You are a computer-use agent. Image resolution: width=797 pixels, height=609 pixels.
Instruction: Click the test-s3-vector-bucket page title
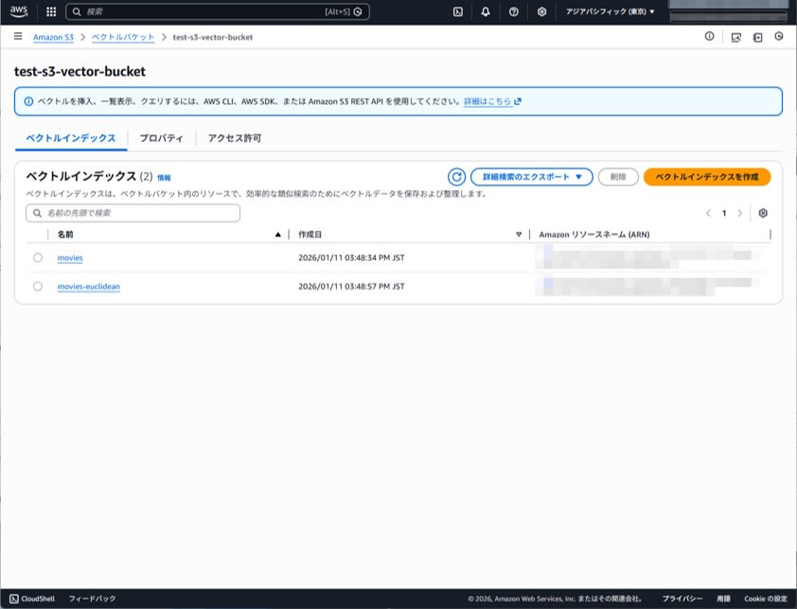click(x=80, y=71)
